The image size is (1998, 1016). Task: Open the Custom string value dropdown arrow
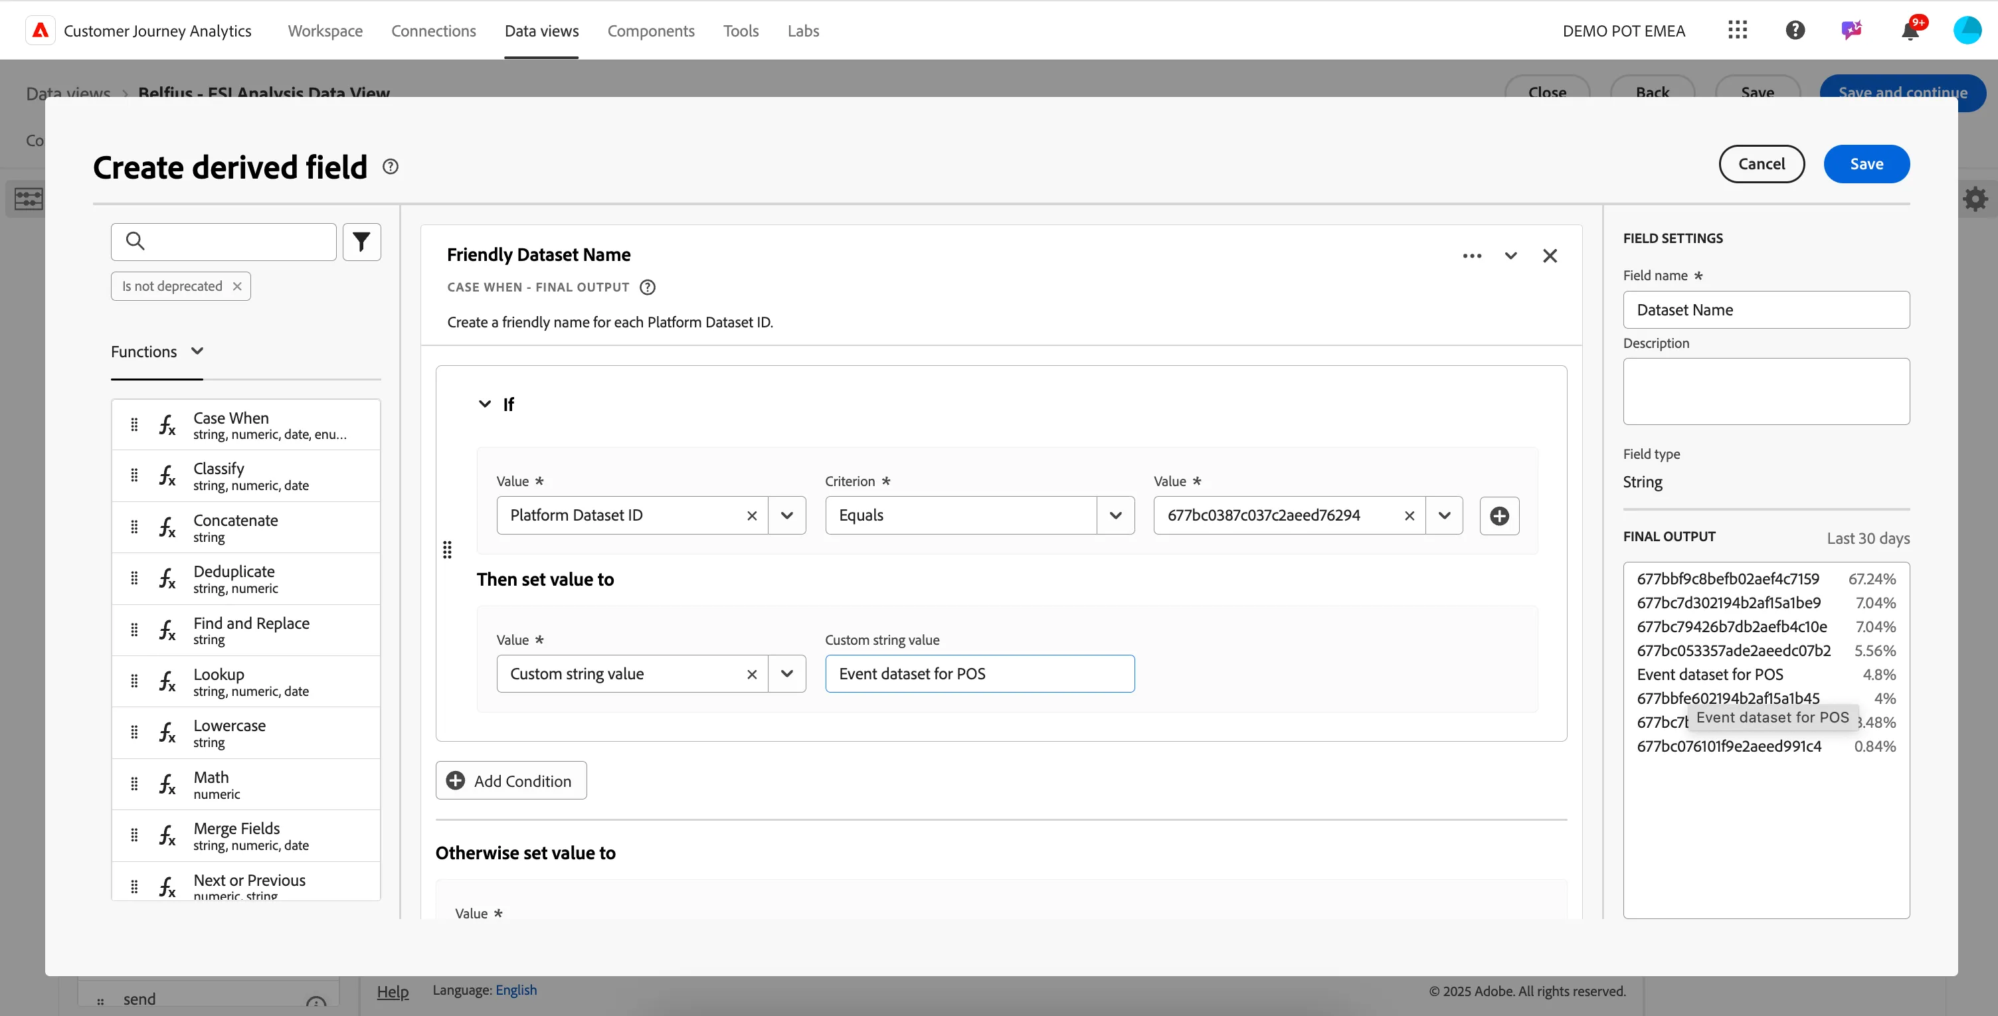point(787,675)
